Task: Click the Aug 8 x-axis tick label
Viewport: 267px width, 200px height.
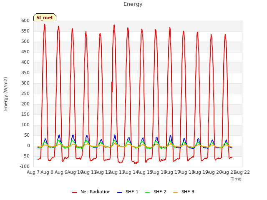Action: pyautogui.click(x=47, y=172)
